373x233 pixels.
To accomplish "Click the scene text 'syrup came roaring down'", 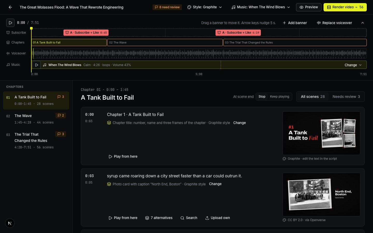I will pyautogui.click(x=174, y=176).
